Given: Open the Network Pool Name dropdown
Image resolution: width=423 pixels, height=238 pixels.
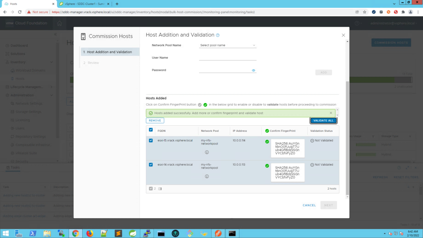Looking at the screenshot, I should (x=228, y=45).
